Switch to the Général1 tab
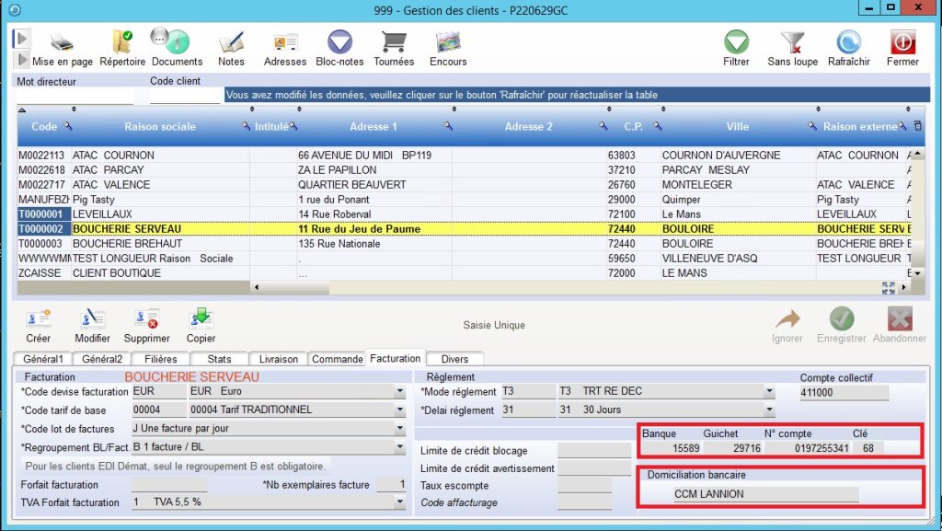This screenshot has height=531, width=942. [42, 359]
